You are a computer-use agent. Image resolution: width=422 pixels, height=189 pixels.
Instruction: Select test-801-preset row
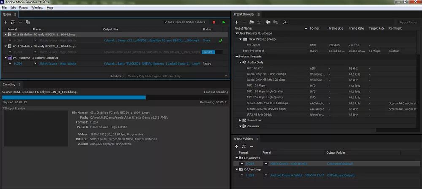tap(325, 51)
